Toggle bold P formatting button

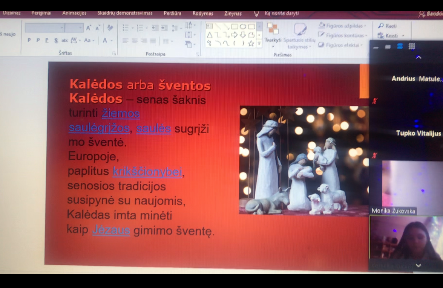(29, 40)
